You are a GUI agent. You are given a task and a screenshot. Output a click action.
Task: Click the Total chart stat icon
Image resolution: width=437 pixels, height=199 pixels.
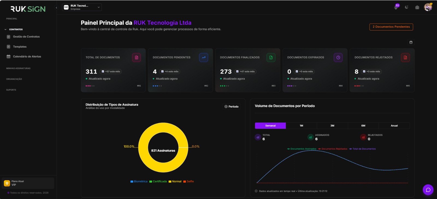click(x=258, y=137)
